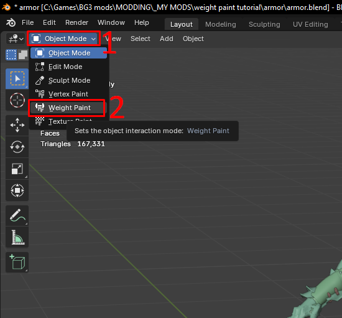Open the Blender logo menu

(11, 22)
